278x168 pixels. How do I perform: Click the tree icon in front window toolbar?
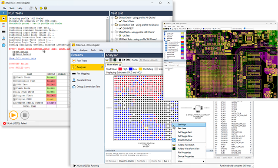click(x=117, y=50)
